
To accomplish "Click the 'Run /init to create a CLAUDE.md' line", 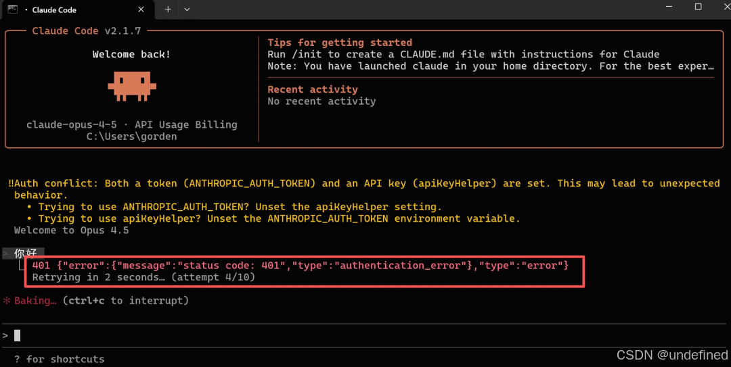I will 464,55.
